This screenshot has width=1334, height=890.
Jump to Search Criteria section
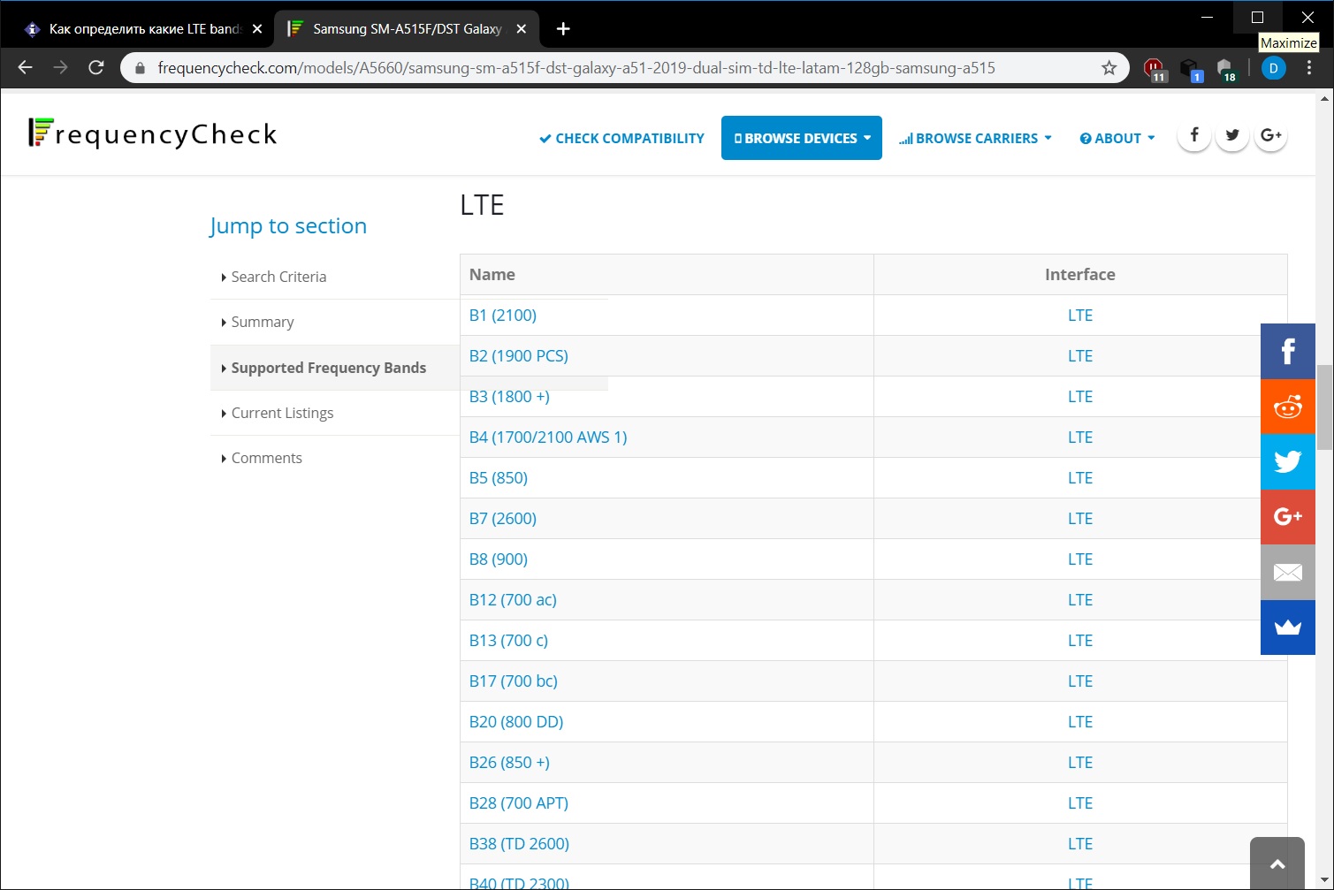coord(278,277)
